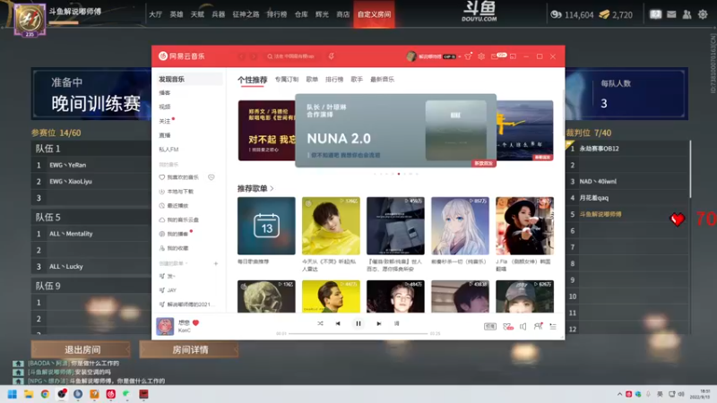
Task: Click the search box in the music app
Action: click(292, 56)
